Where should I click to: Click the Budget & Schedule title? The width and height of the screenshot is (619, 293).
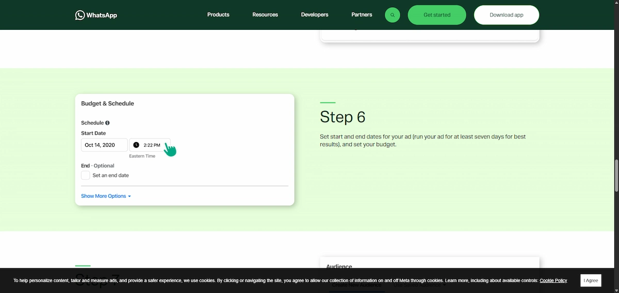pyautogui.click(x=107, y=104)
